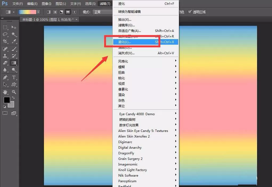The width and height of the screenshot is (272, 187).
Task: Select the Brush tool
Action: click(x=14, y=49)
